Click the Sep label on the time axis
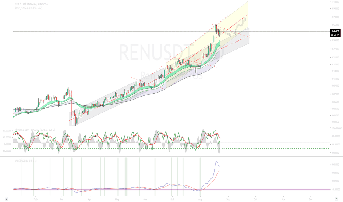Image resolution: width=343 pixels, height=202 pixels. [228, 199]
